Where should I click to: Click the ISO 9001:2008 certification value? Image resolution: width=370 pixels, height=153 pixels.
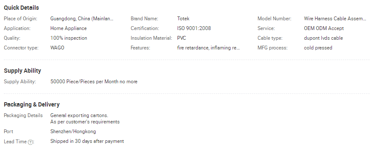point(194,28)
